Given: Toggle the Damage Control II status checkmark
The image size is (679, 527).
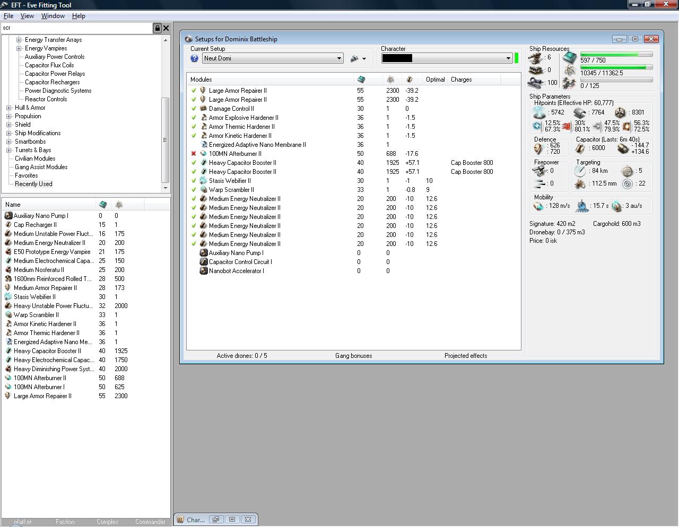Looking at the screenshot, I should coord(194,109).
